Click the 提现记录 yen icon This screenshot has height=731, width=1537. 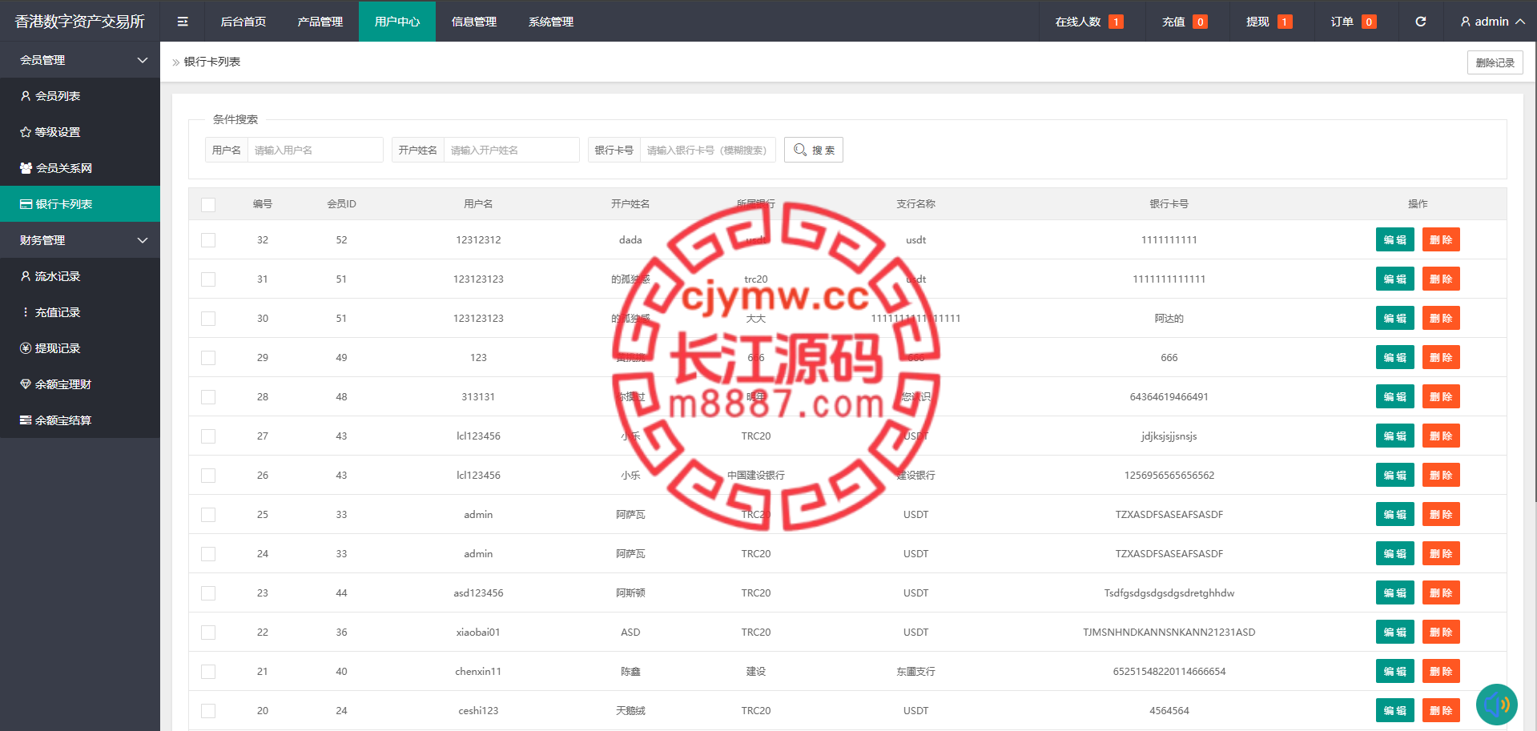point(26,348)
